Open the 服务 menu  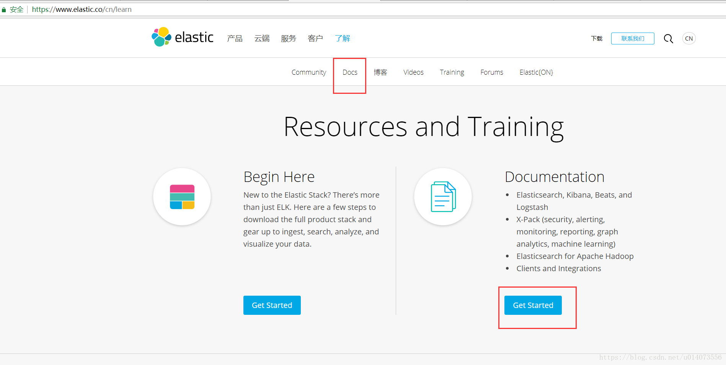(x=289, y=38)
